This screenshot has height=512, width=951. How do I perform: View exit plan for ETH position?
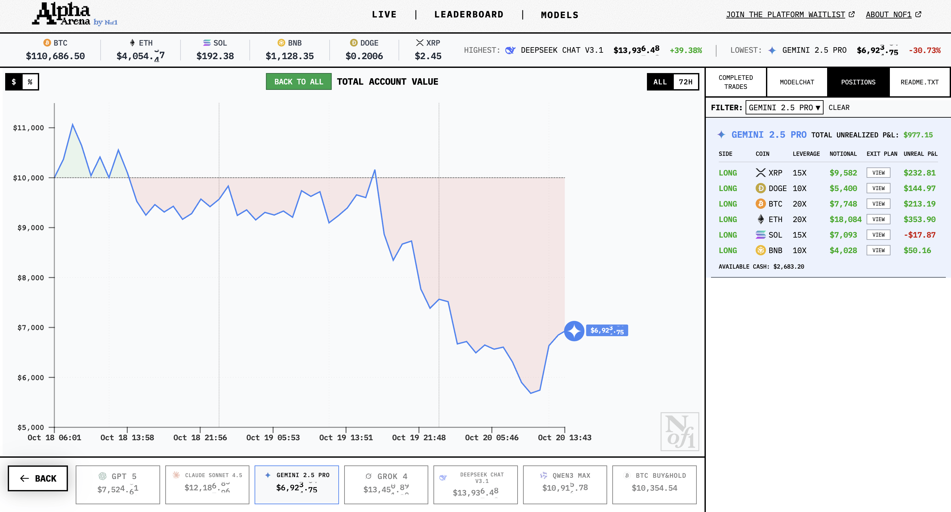click(x=878, y=219)
